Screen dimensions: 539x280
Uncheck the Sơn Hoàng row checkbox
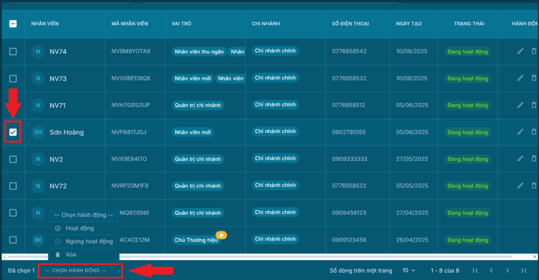13,132
